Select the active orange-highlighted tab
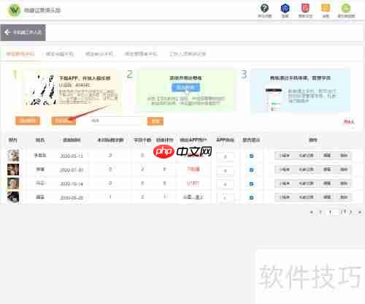This screenshot has height=304, width=365. [20, 54]
